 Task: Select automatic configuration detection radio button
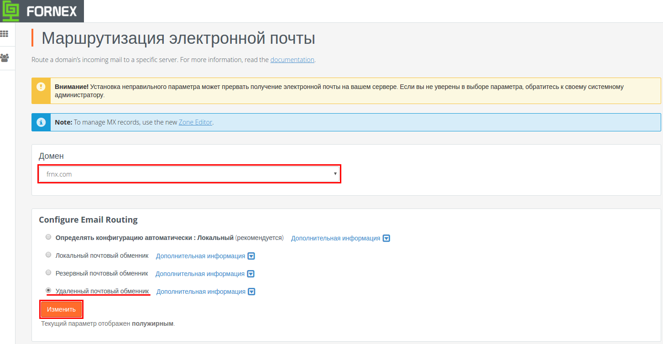48,237
